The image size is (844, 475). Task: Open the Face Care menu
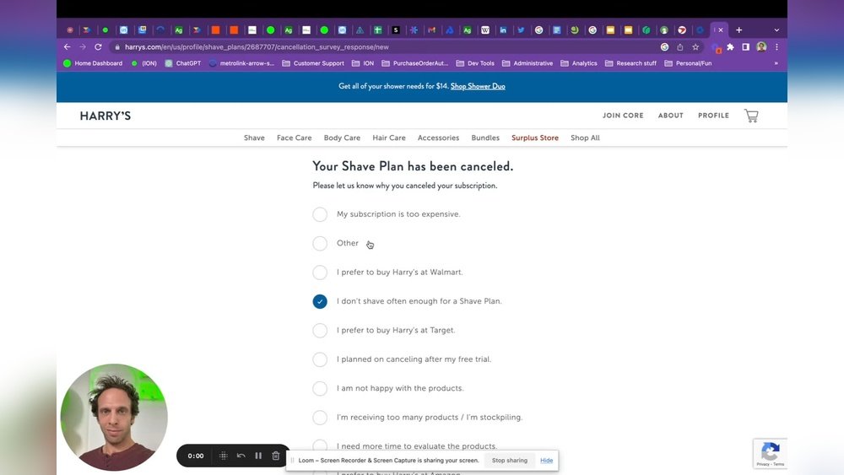tap(294, 138)
